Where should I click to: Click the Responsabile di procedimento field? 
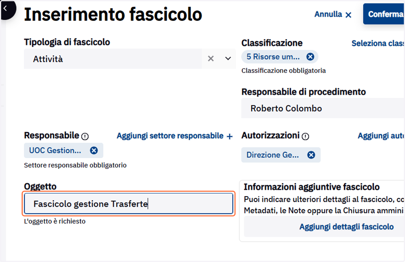point(323,108)
